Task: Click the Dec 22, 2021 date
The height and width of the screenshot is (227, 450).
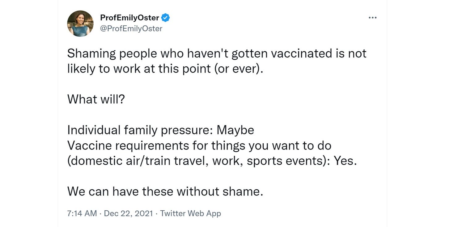Action: point(128,213)
